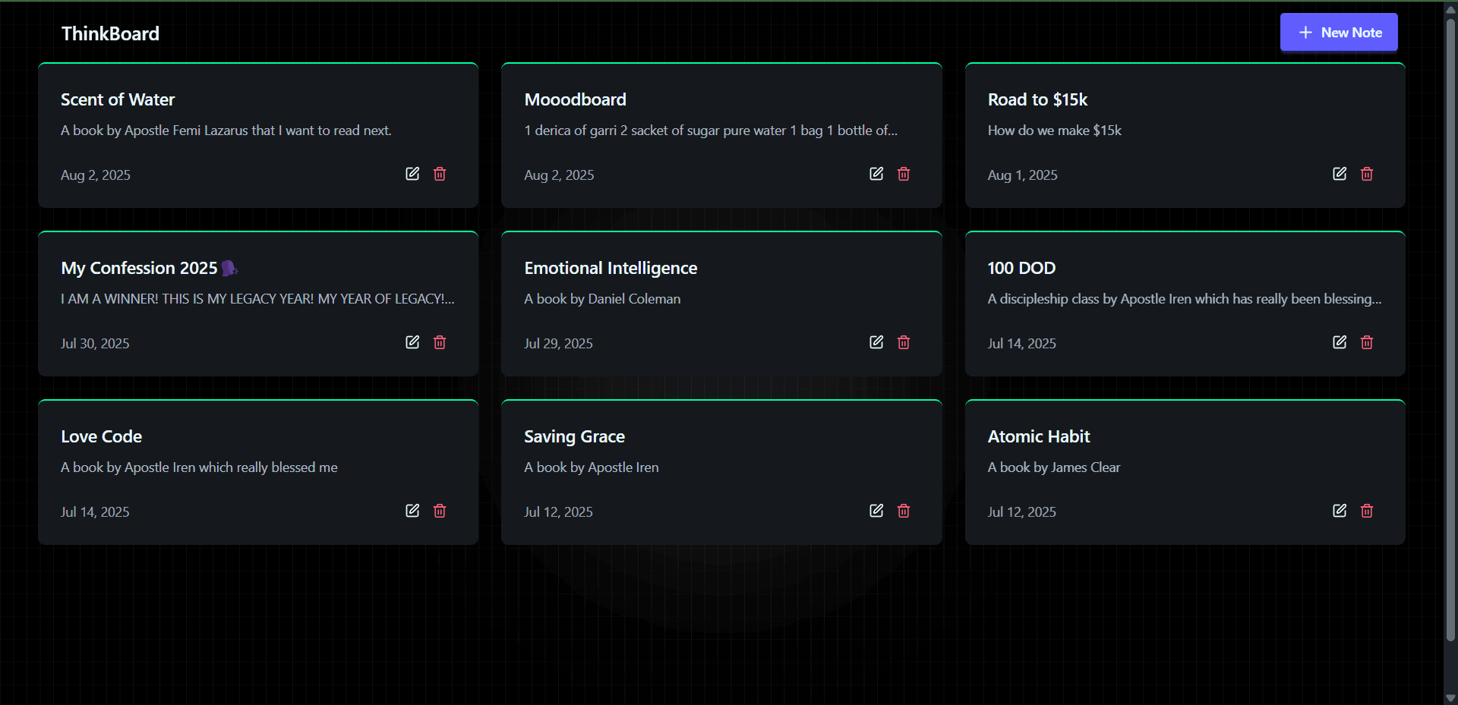Edit the Emotional Intelligence note

[876, 342]
